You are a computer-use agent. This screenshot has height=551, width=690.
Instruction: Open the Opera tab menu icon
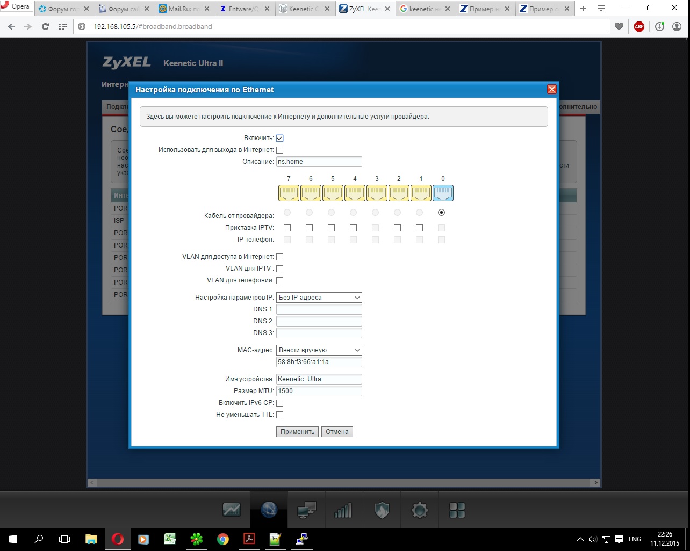(x=601, y=9)
